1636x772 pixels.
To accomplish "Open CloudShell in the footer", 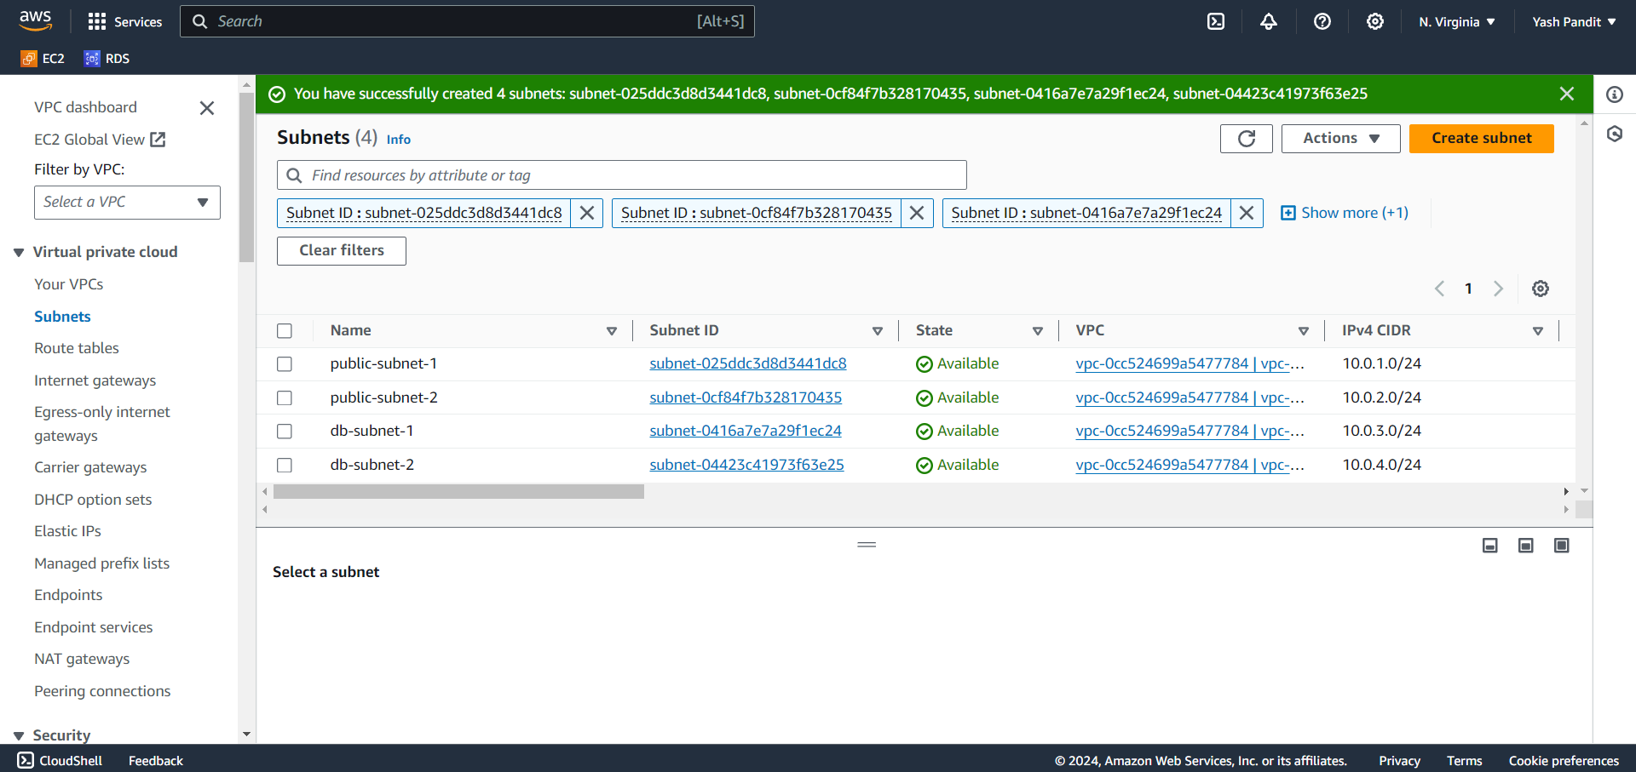I will pyautogui.click(x=60, y=760).
